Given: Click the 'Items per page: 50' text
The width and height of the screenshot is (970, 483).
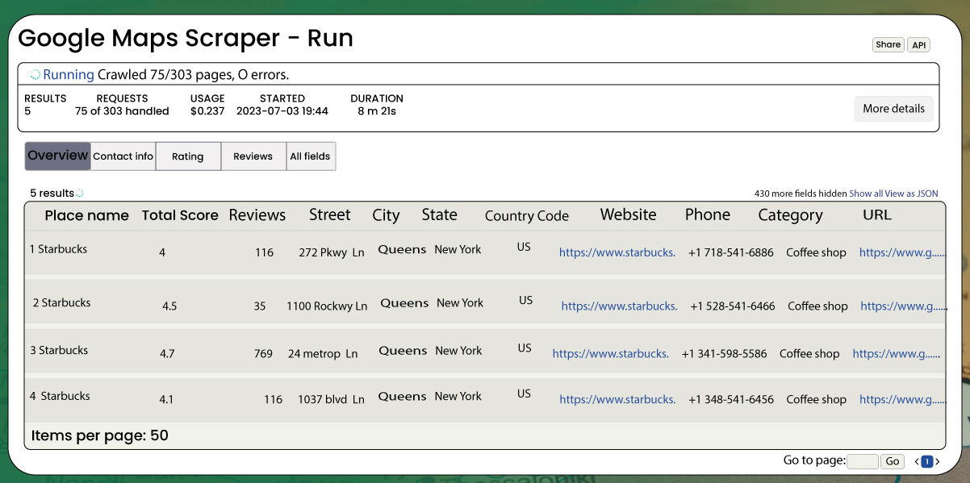Looking at the screenshot, I should click(99, 435).
